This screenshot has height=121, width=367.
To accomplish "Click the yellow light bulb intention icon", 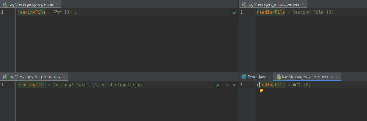I will [x=261, y=91].
